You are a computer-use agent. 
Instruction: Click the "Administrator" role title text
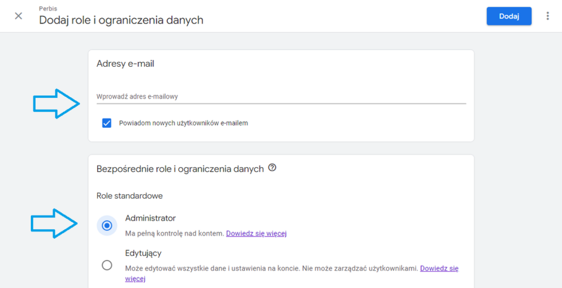point(150,218)
